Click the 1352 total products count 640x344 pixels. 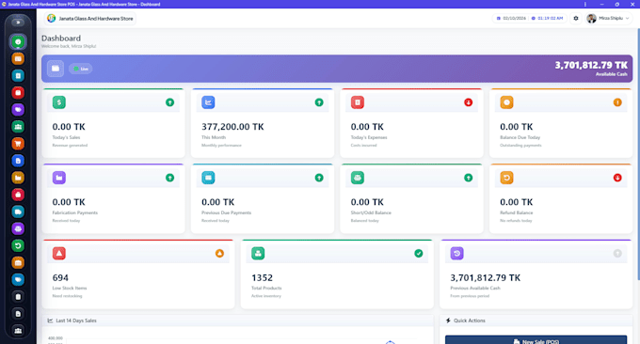coord(262,278)
